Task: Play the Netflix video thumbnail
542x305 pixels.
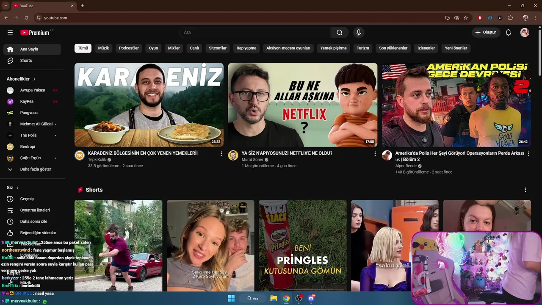Action: click(303, 105)
